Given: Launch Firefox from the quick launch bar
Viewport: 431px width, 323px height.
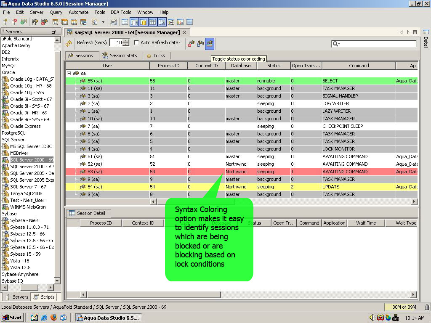Looking at the screenshot, I should [x=54, y=318].
